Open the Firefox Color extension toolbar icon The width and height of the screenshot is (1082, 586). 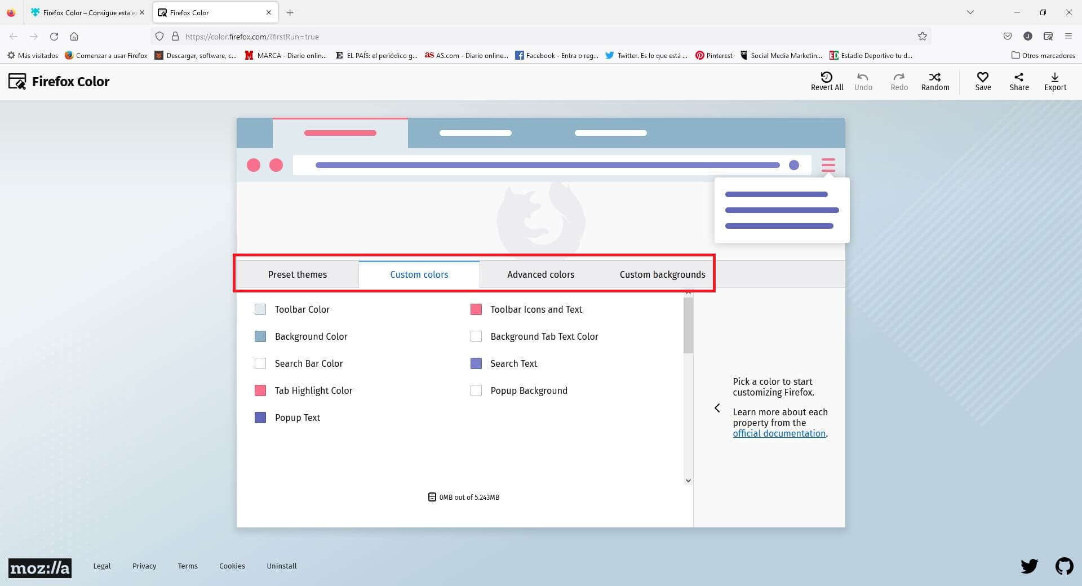click(1048, 37)
